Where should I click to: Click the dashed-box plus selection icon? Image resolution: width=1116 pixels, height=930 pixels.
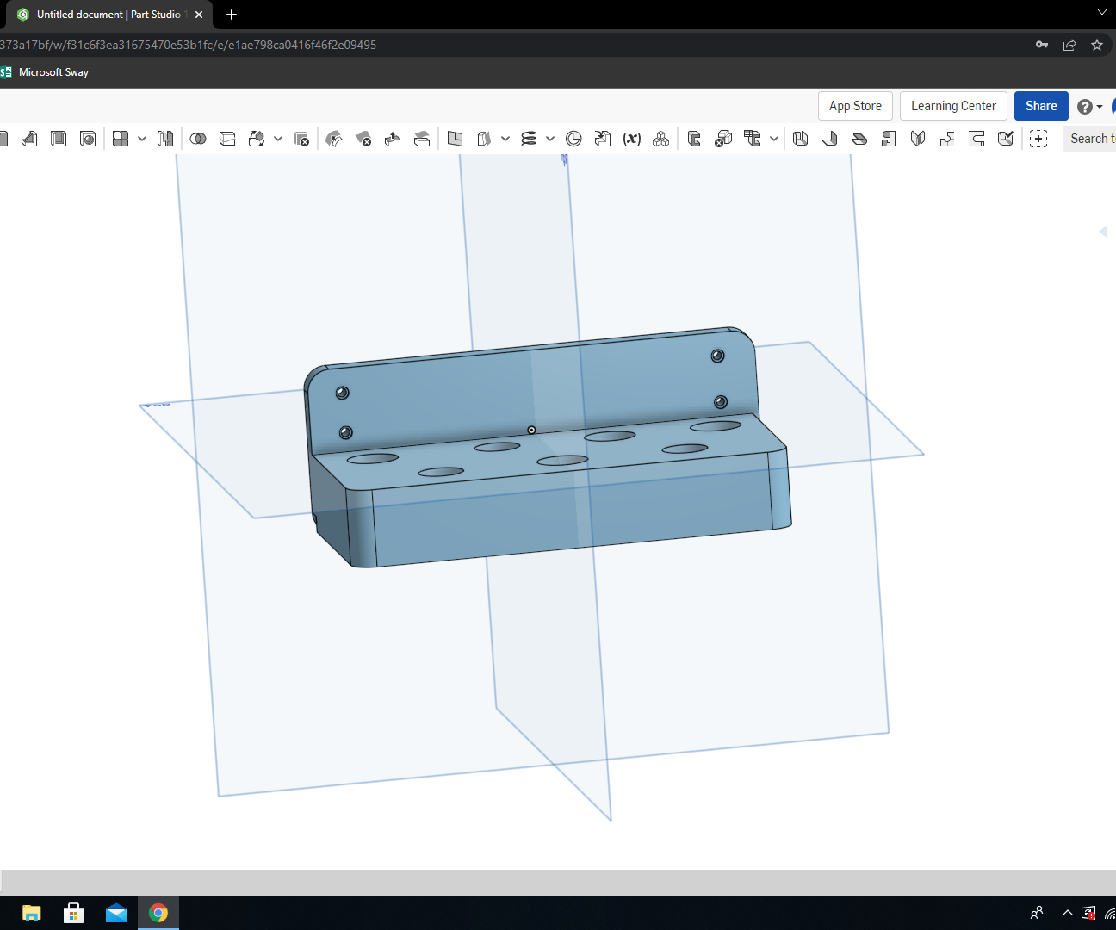[1038, 139]
